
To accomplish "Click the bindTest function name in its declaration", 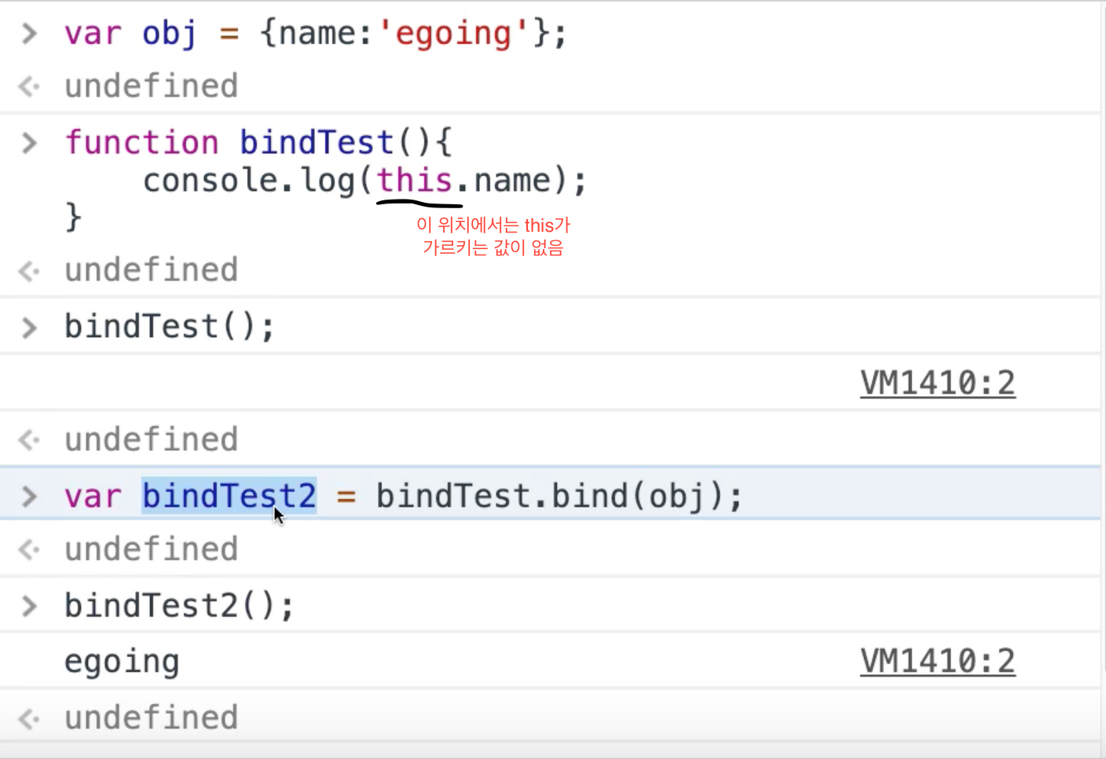I will coord(317,143).
